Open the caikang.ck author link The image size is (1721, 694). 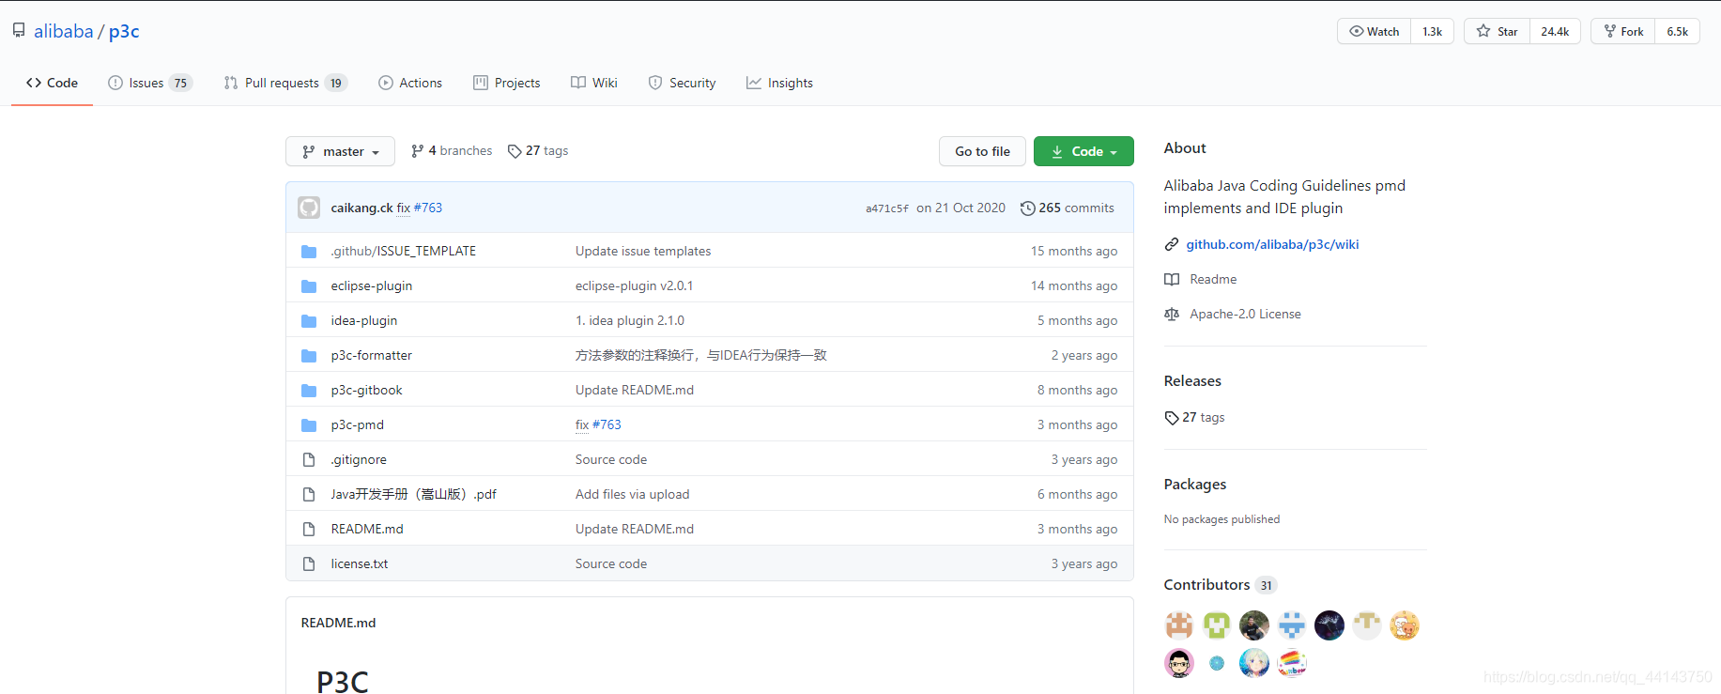361,208
